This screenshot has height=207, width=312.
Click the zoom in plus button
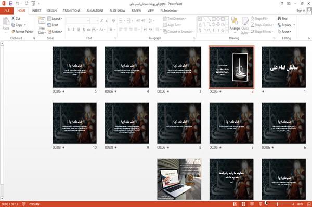coord(293,204)
